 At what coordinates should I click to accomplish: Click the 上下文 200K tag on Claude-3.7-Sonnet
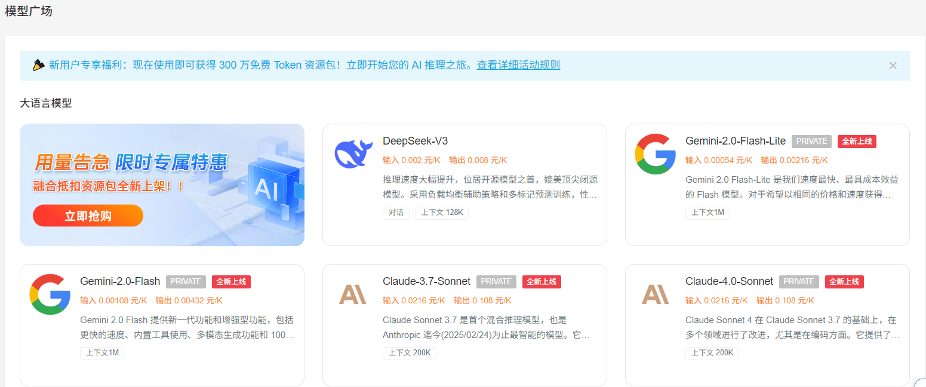click(410, 353)
